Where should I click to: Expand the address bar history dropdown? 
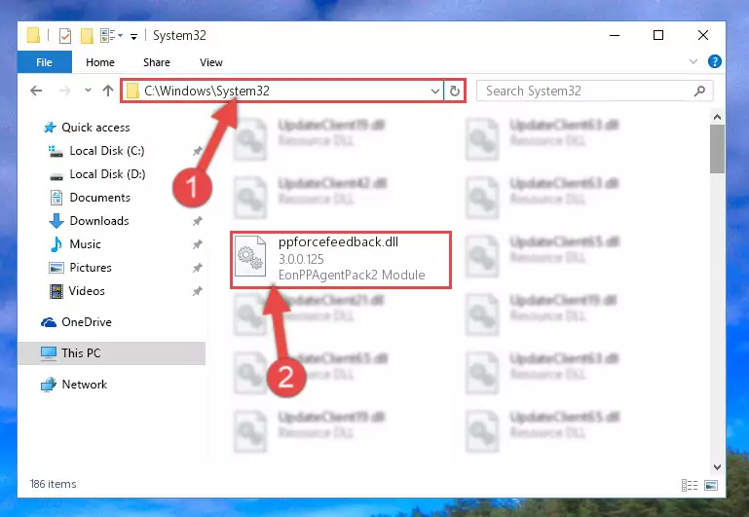pyautogui.click(x=435, y=91)
